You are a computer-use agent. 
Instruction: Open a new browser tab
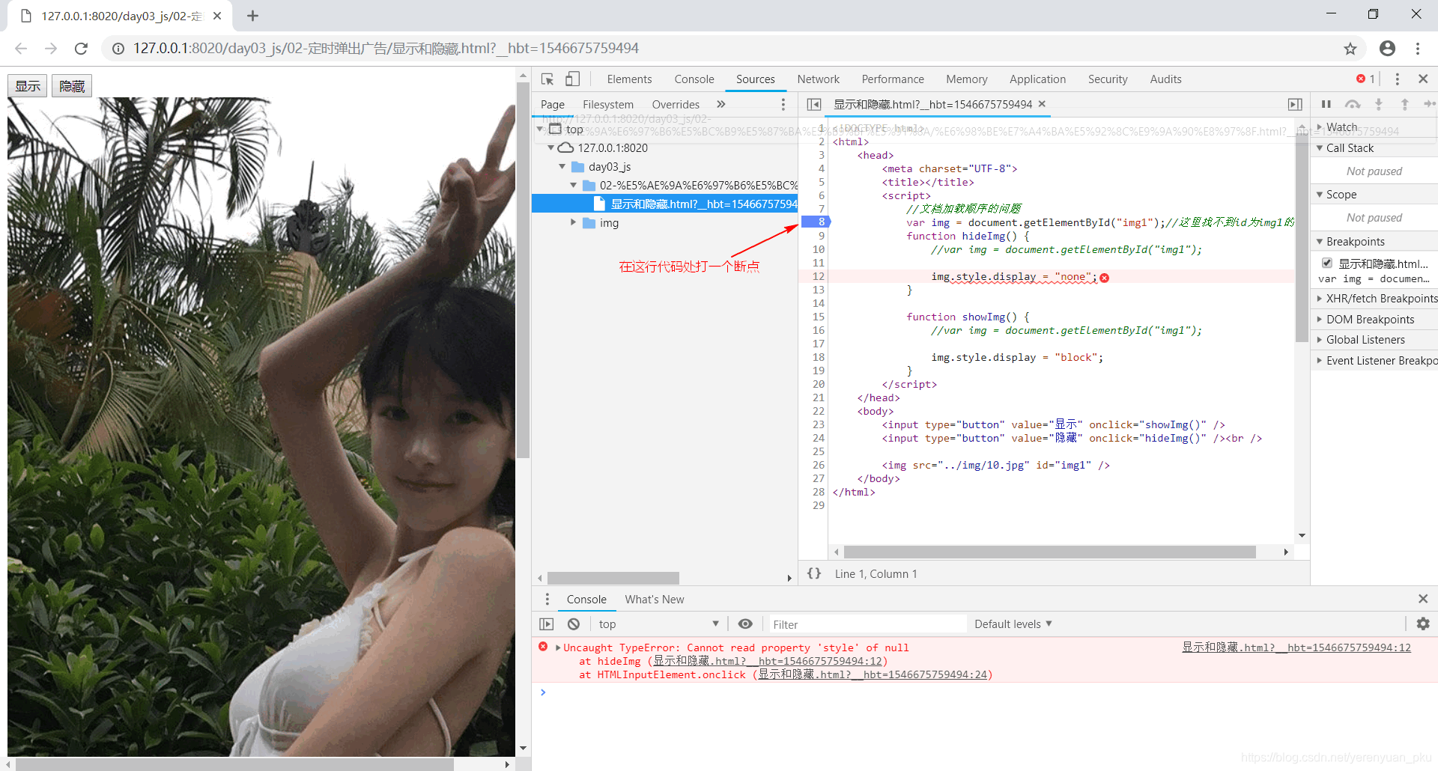click(x=252, y=16)
